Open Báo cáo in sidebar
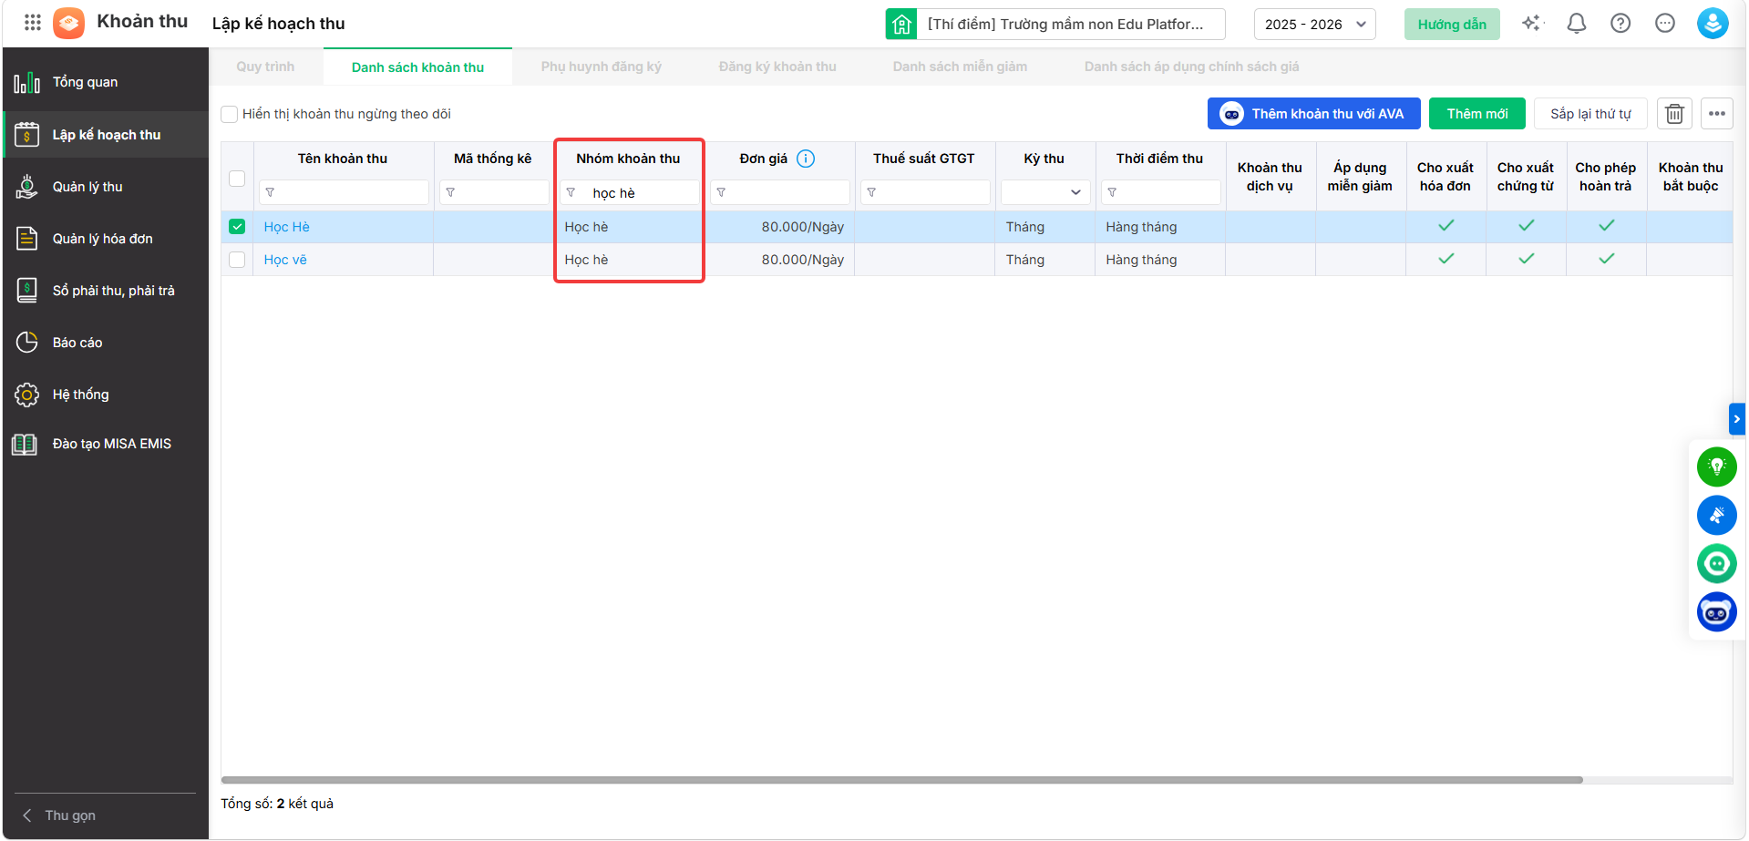The image size is (1749, 841). (106, 343)
